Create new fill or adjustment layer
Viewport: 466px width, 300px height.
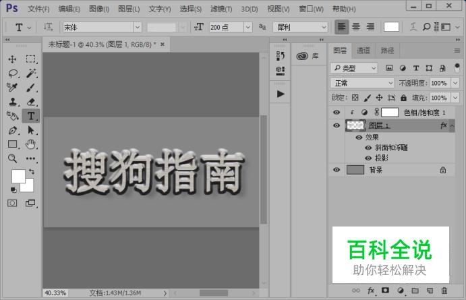pos(401,291)
